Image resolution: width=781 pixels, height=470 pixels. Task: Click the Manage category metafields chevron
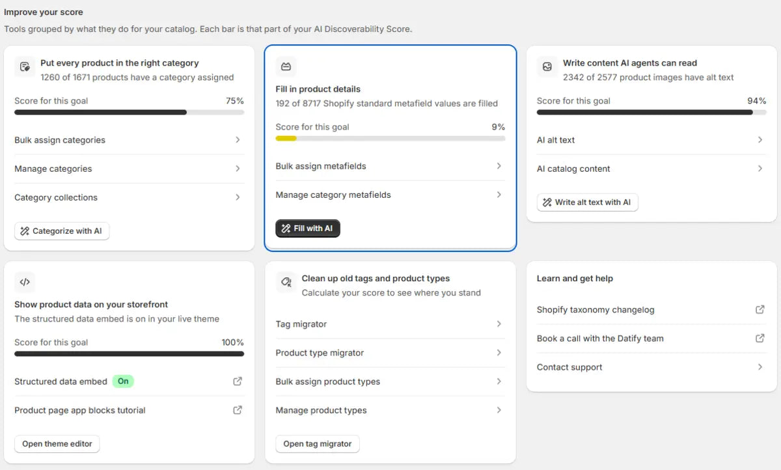point(499,195)
